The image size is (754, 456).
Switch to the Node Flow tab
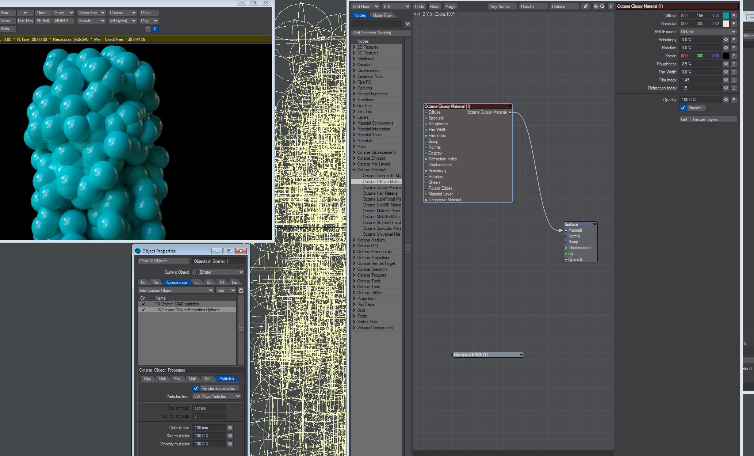click(382, 15)
